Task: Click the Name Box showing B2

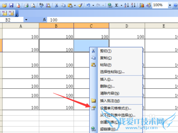Action: pyautogui.click(x=12, y=20)
